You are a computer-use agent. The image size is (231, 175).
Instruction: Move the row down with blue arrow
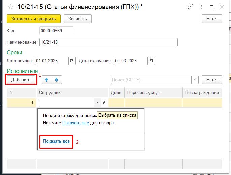(x=57, y=80)
